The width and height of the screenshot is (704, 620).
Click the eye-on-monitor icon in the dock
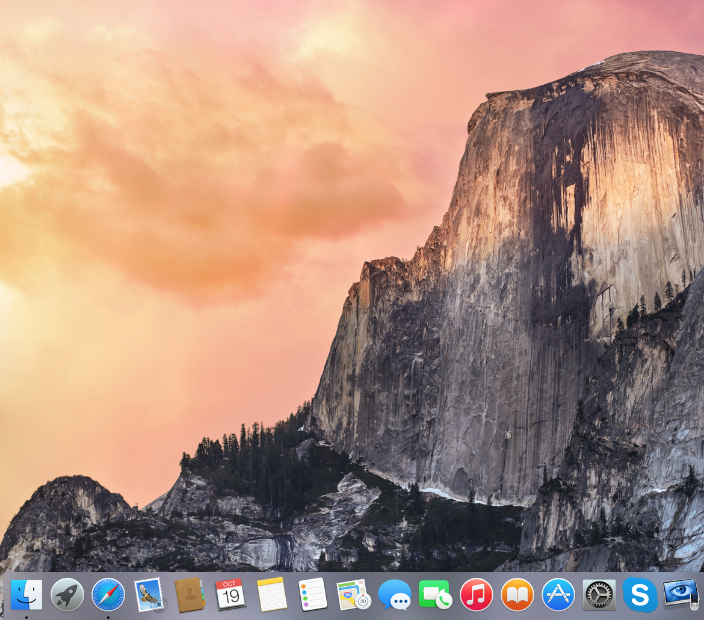click(681, 594)
